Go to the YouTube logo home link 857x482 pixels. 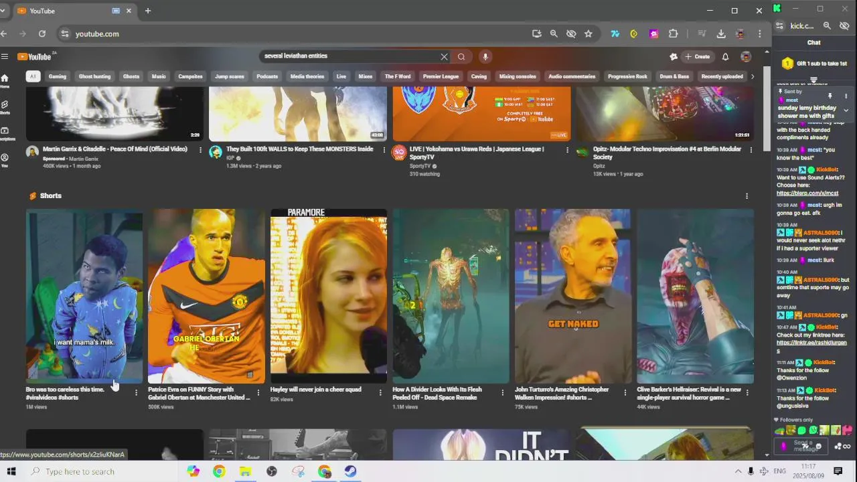point(35,57)
